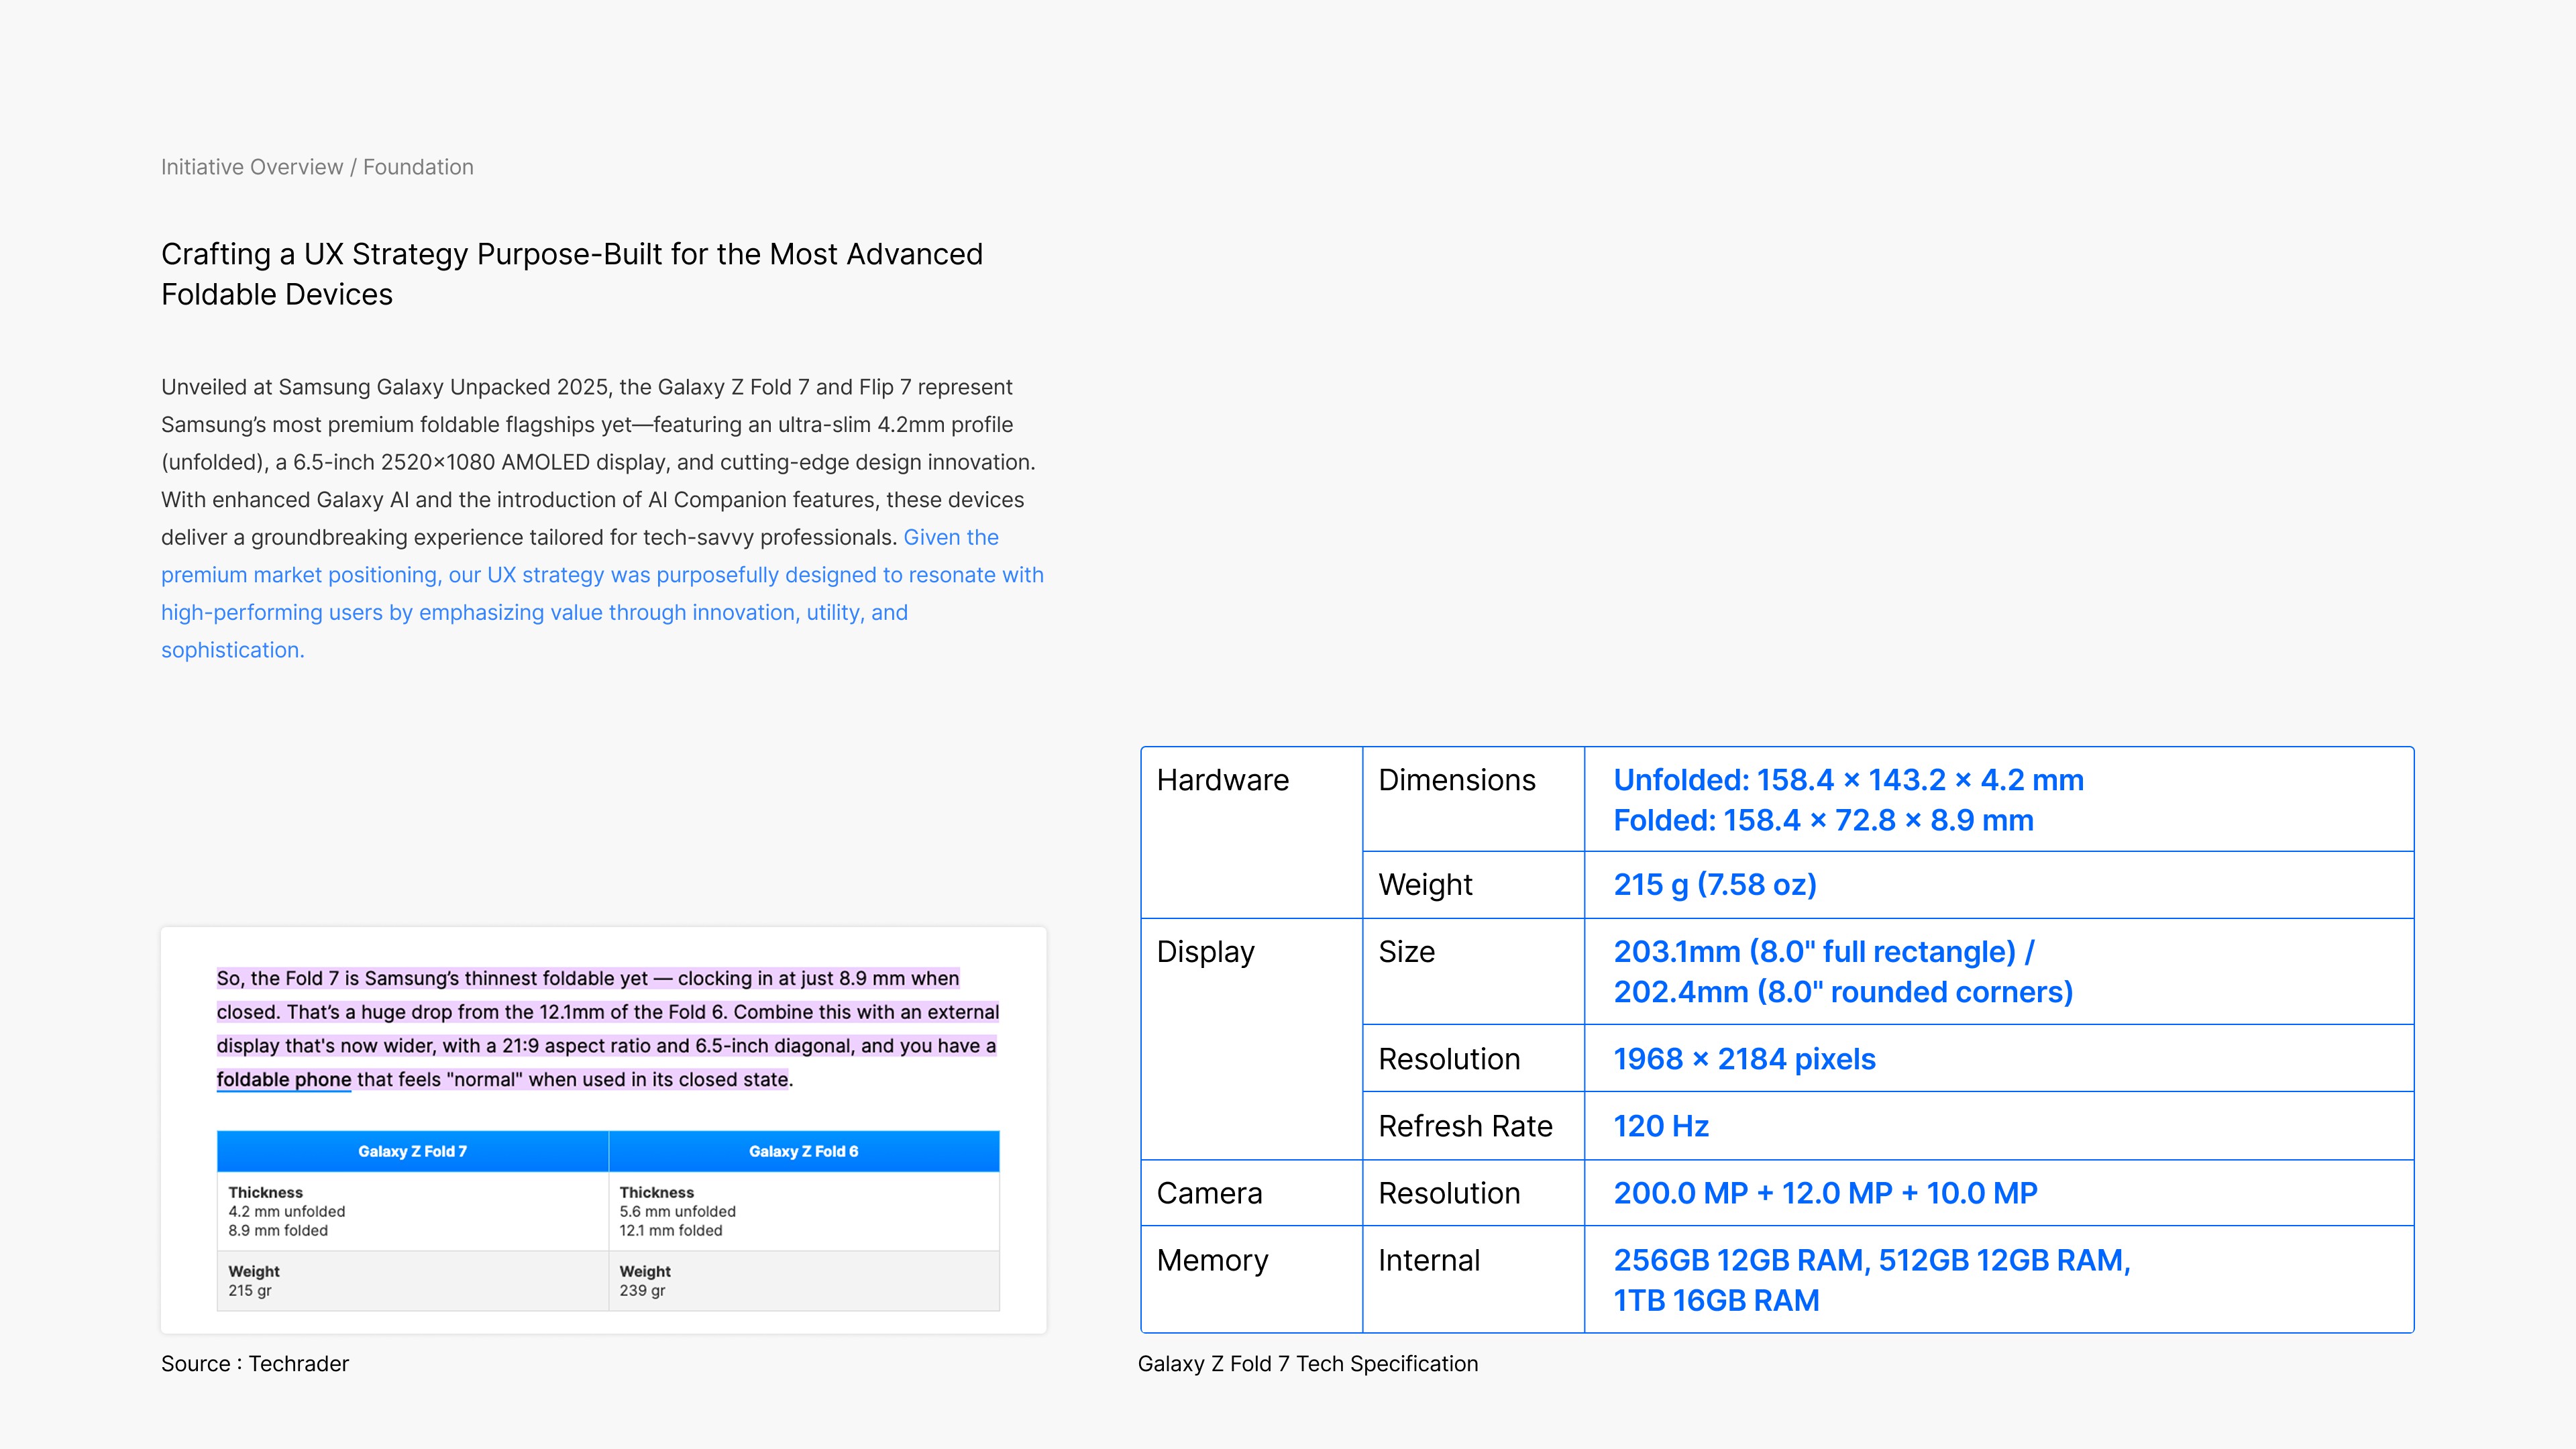The image size is (2576, 1449).
Task: Click the Camera category cell
Action: (1209, 1193)
